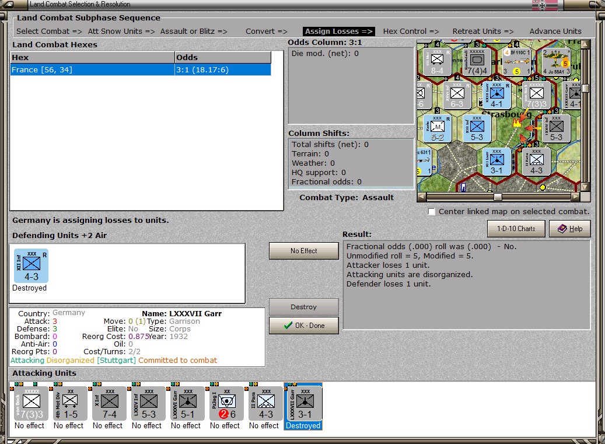Click Name: LXXXVII Garr in unit details
605x444 pixels.
(181, 314)
